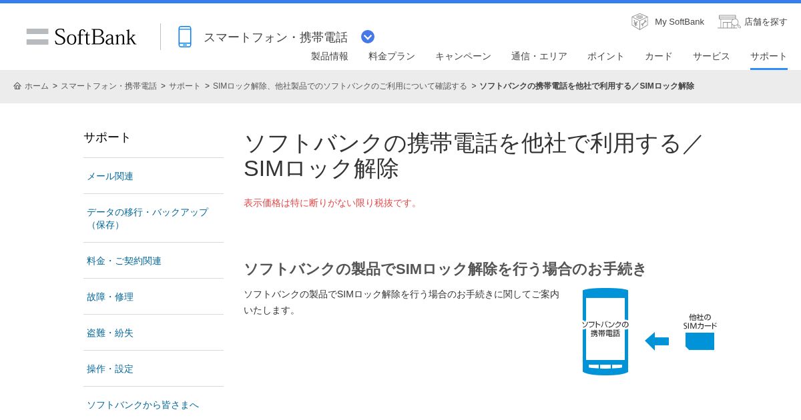Click サポート in the breadcrumb
The image size is (801, 420).
click(185, 86)
